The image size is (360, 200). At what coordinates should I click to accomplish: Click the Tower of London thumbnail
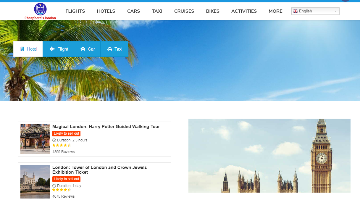pos(35,182)
